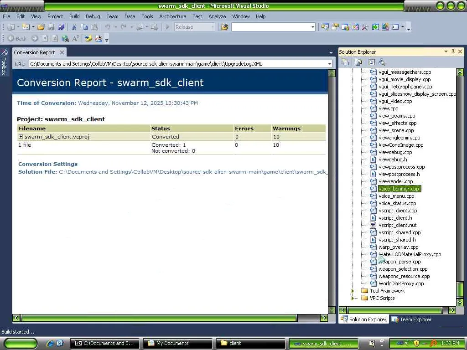Open the File menu

[6, 16]
